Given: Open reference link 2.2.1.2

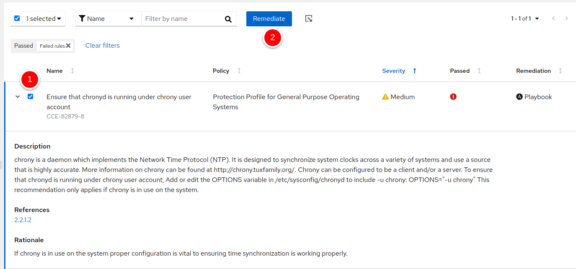Looking at the screenshot, I should click(x=23, y=220).
